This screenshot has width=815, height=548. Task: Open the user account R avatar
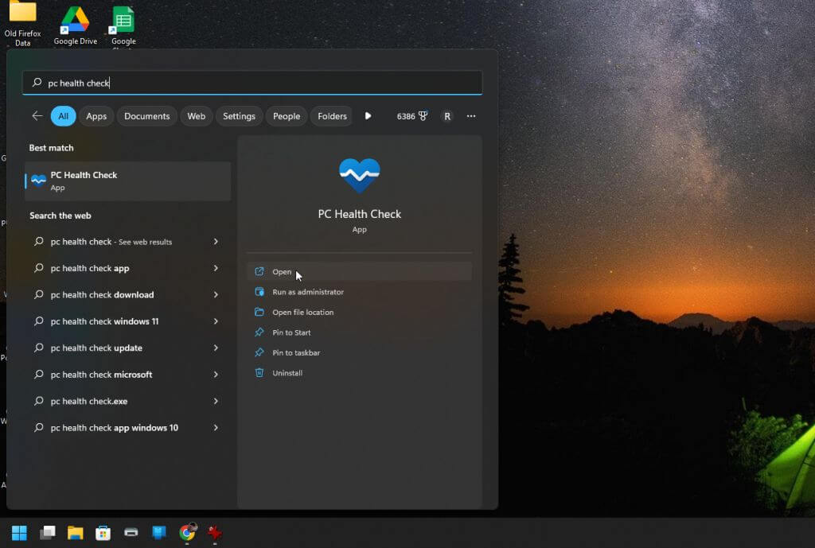tap(447, 116)
